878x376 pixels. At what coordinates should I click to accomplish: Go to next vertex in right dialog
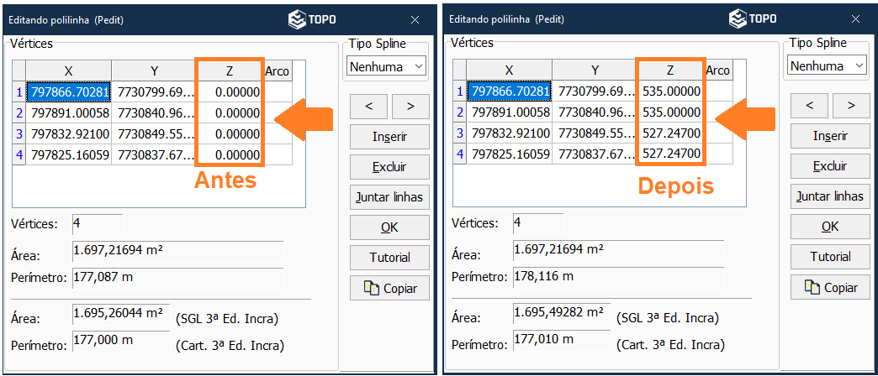(851, 105)
